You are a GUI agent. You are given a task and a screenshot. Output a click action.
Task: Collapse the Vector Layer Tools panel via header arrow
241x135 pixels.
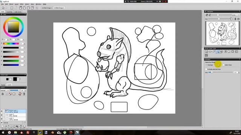(x=239, y=48)
